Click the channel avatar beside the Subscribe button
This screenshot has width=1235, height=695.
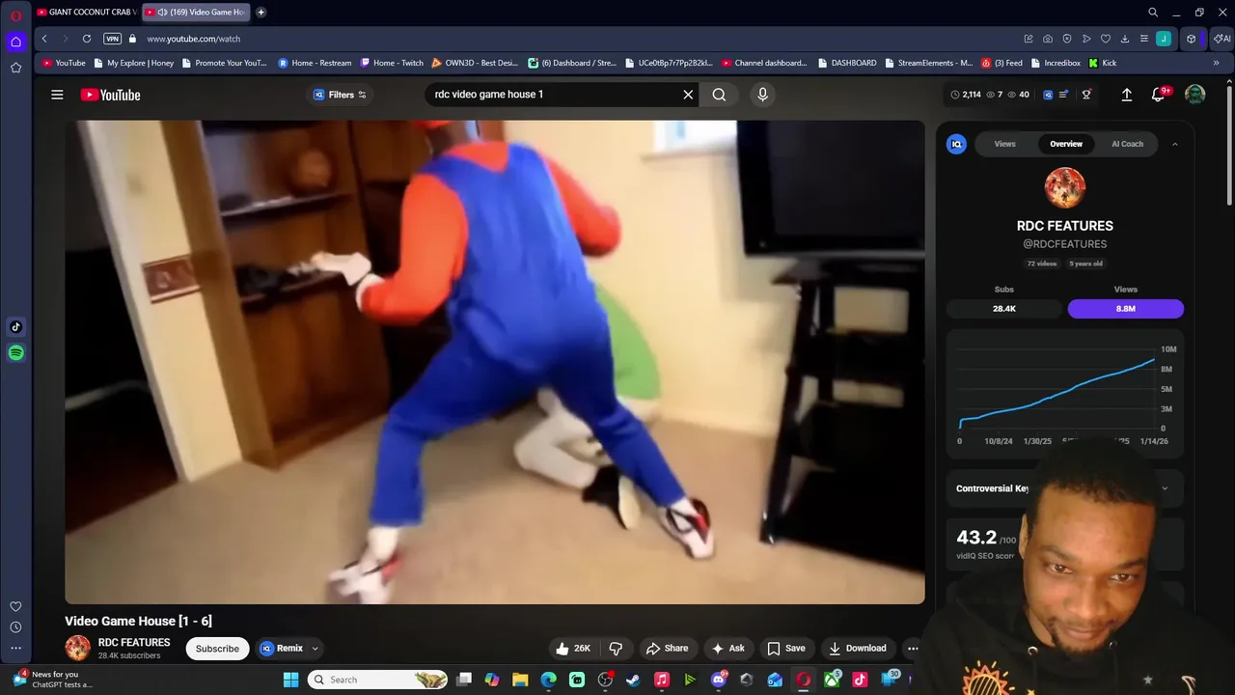[77, 648]
